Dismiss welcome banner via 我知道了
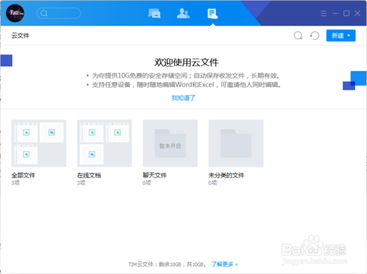 183,98
